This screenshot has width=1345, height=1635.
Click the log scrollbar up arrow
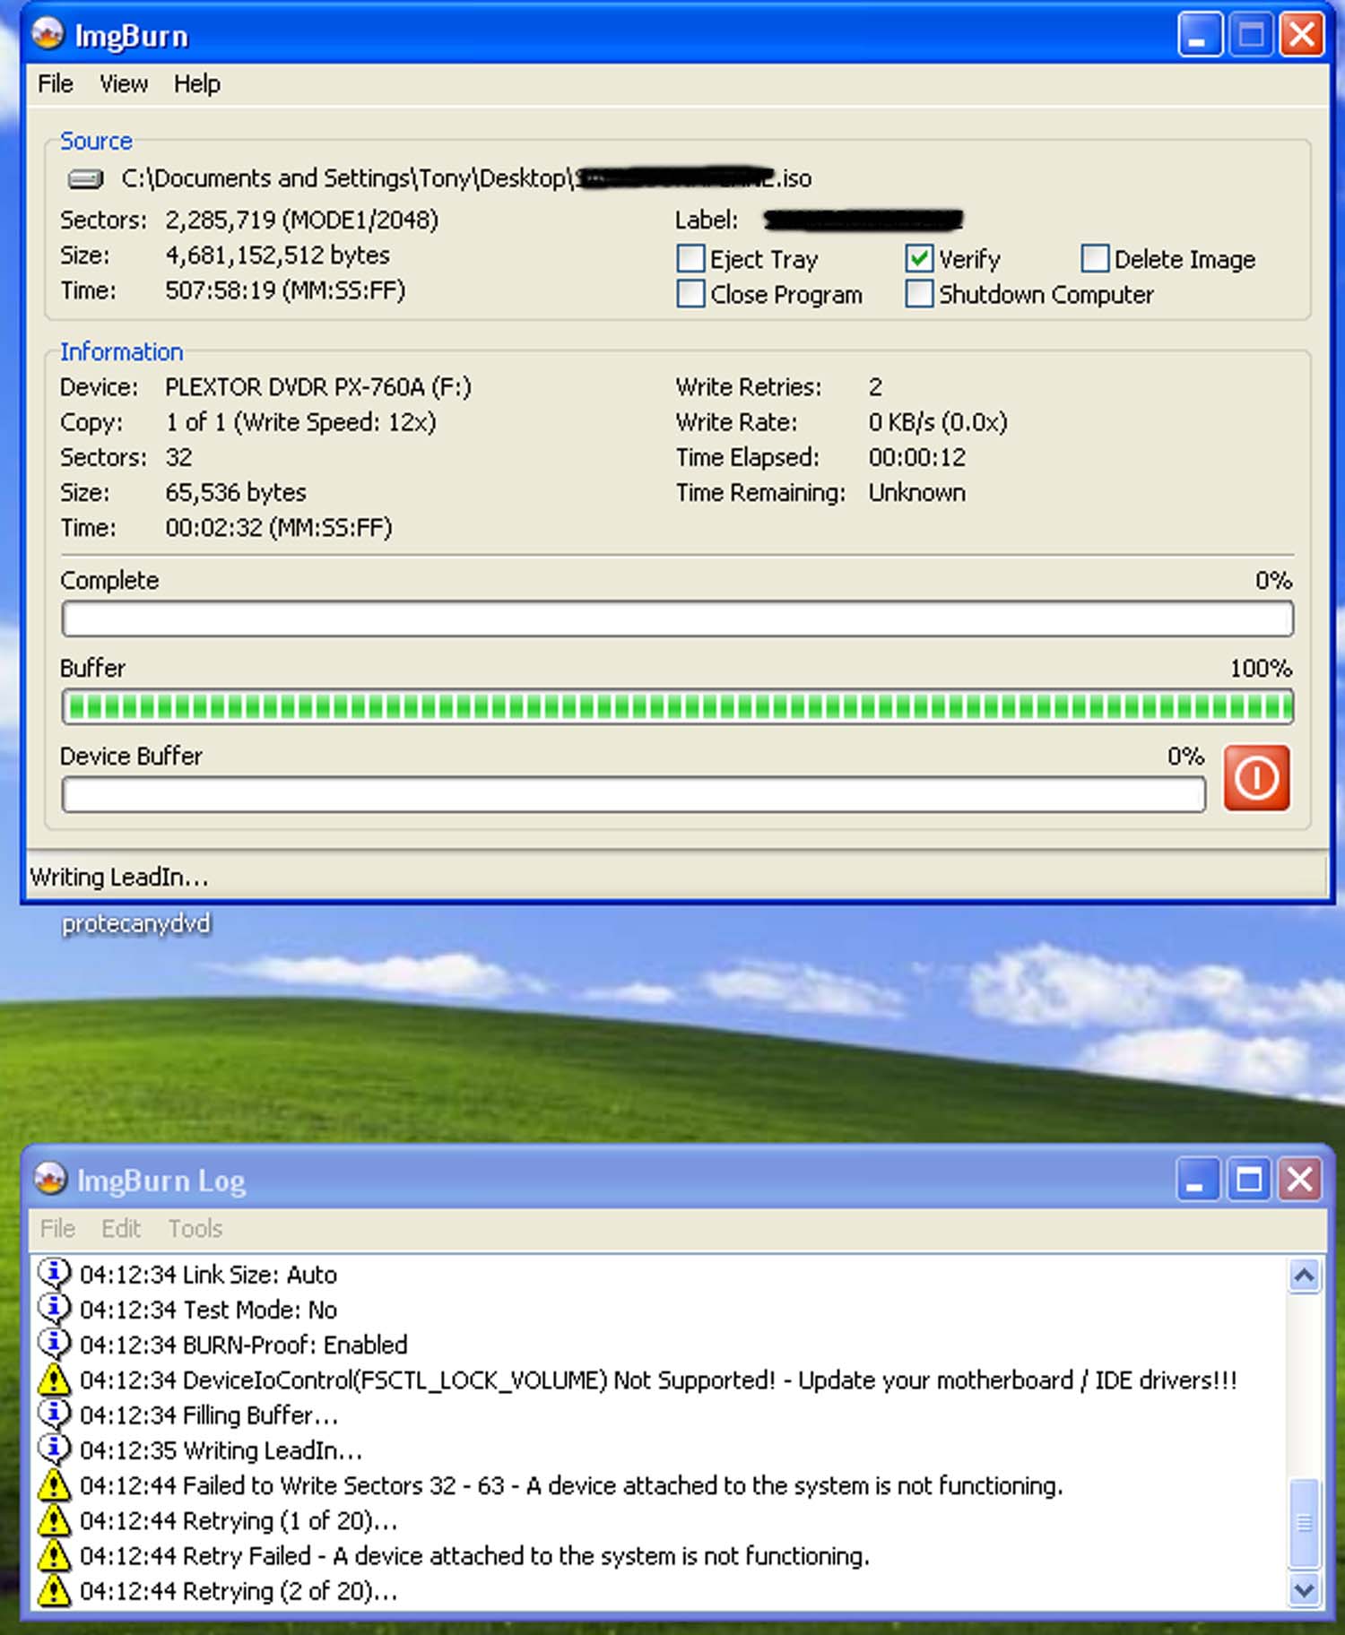(x=1304, y=1275)
